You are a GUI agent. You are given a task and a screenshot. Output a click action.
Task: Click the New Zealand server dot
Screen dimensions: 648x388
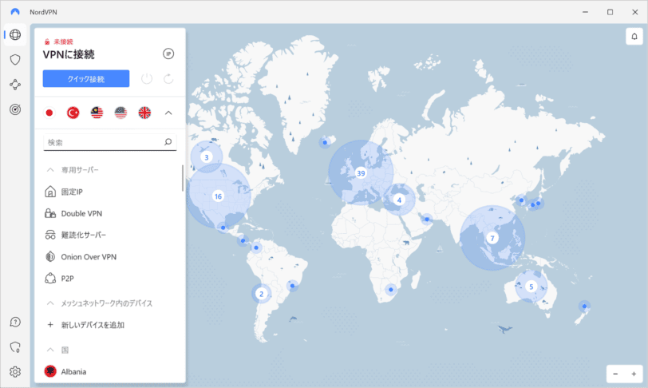(x=584, y=307)
